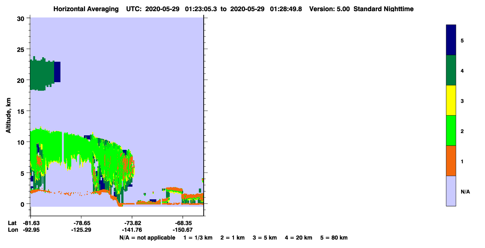Click the dark green stratospheric layer near 20 km

click(x=42, y=74)
